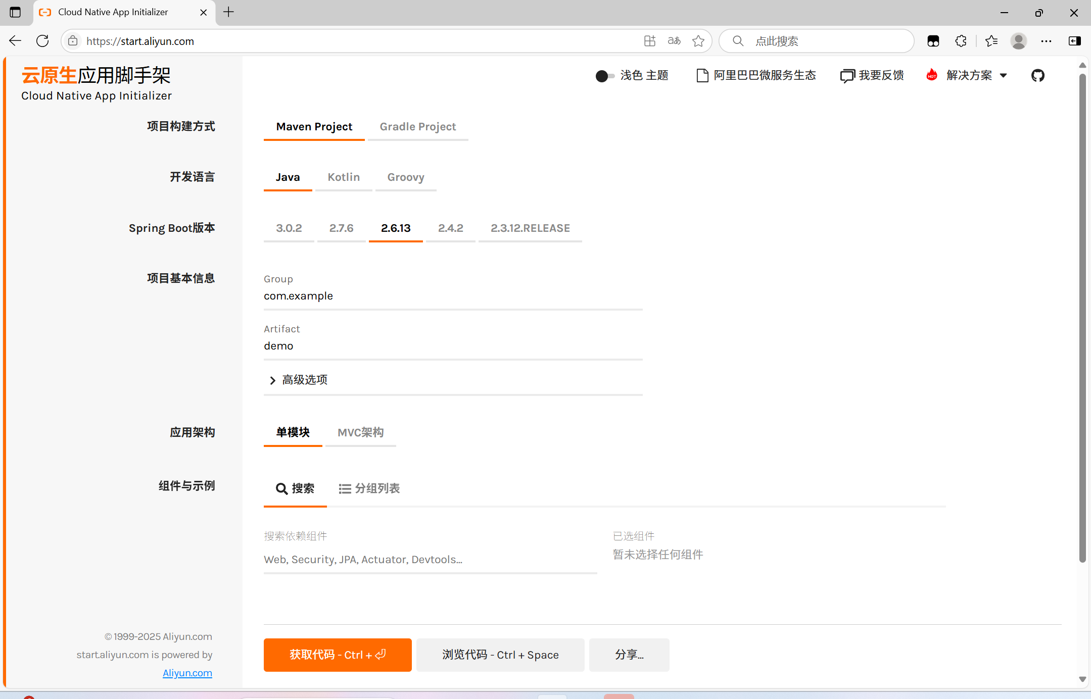The image size is (1091, 699).
Task: Select Spring Boot version 2.6.13
Action: coord(396,228)
